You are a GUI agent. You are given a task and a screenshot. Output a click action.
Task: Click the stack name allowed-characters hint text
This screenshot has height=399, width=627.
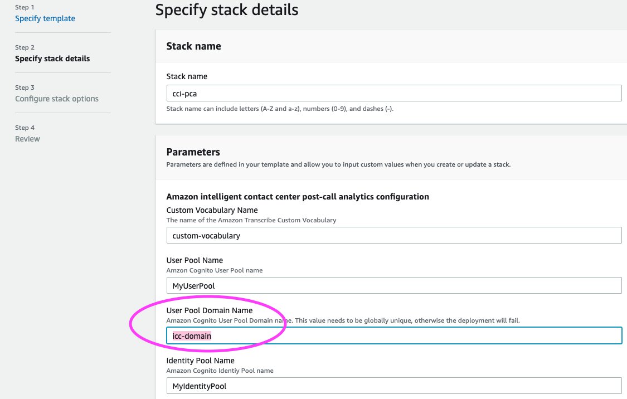pyautogui.click(x=280, y=109)
